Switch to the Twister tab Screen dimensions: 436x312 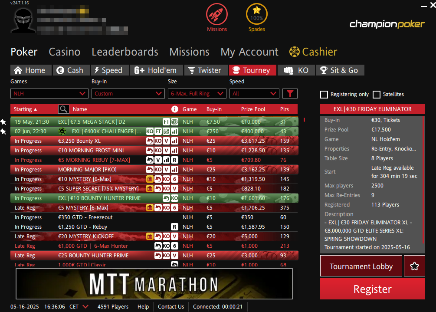pyautogui.click(x=206, y=70)
